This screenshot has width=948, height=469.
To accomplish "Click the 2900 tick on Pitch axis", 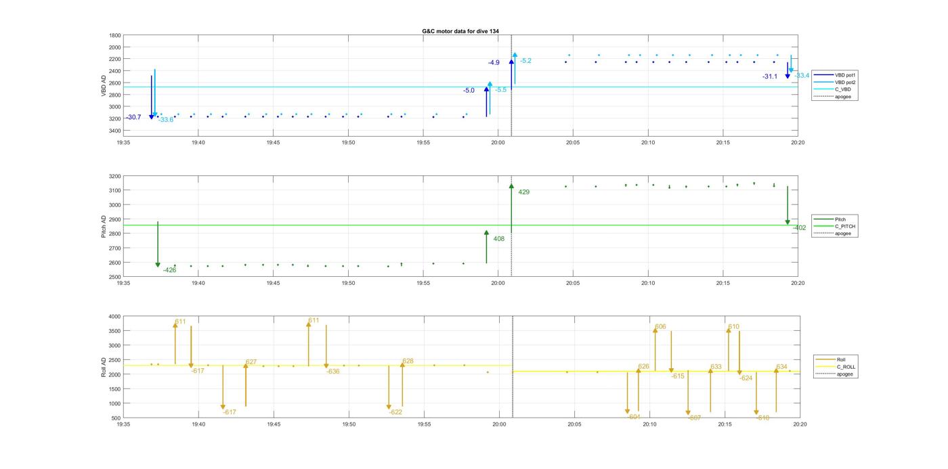I will tap(115, 219).
